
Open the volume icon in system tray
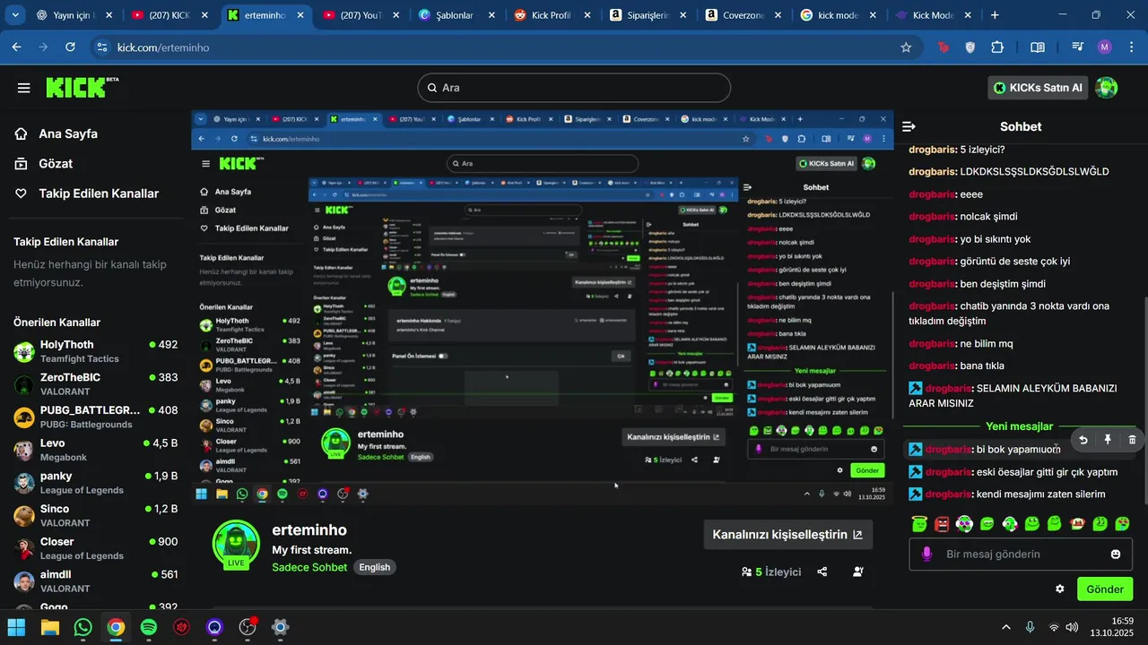[1074, 627]
